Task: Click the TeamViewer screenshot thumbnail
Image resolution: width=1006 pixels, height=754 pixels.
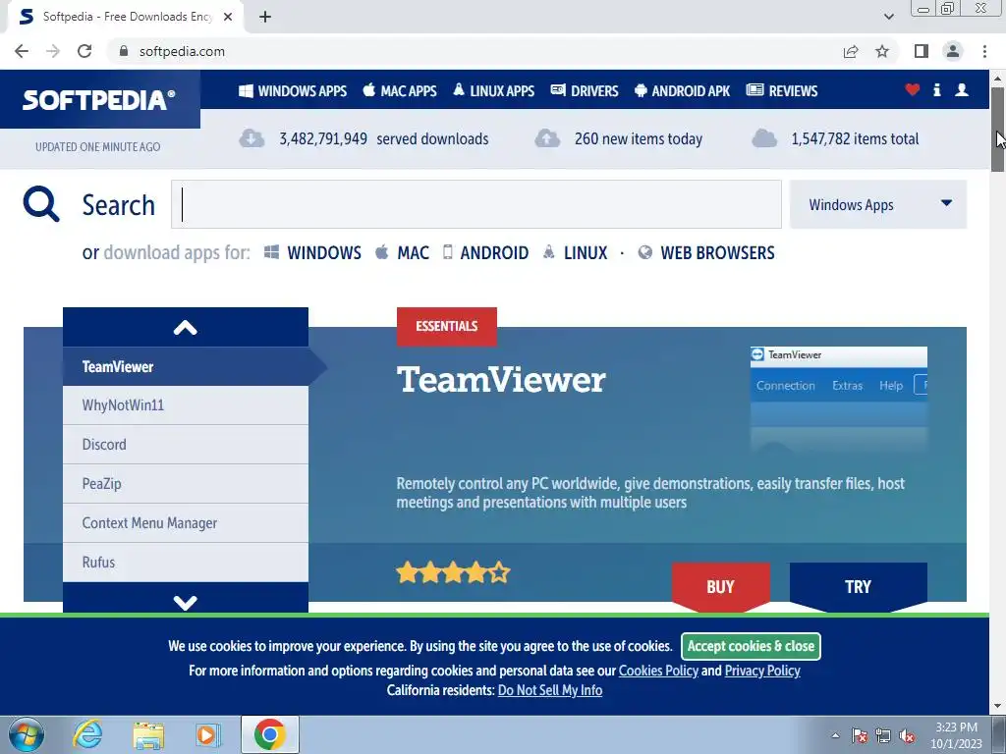Action: [x=839, y=401]
